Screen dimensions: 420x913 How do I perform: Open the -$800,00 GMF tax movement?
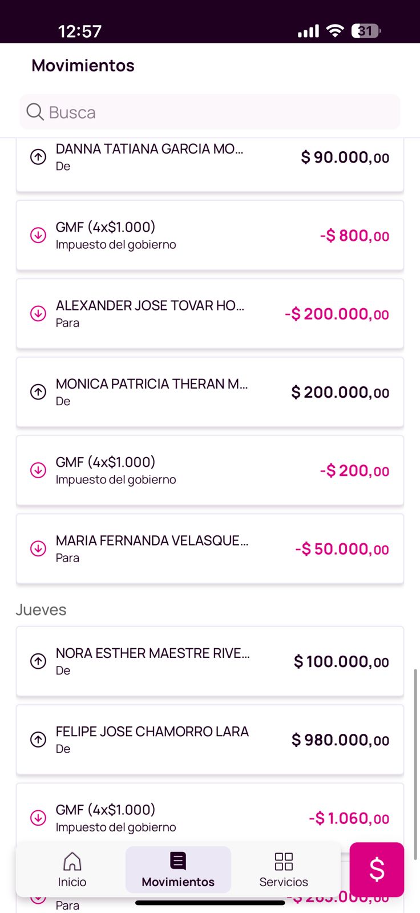coord(210,235)
